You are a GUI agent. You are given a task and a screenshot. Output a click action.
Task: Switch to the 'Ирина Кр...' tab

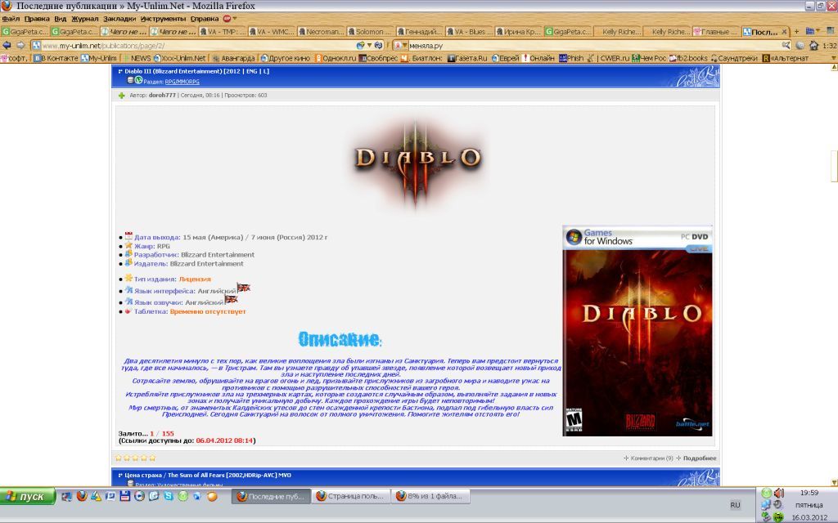point(518,32)
